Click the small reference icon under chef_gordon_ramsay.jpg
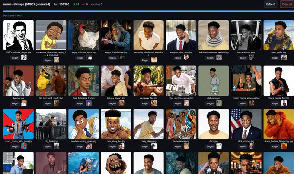This screenshot has height=174, width=294. coord(186,103)
